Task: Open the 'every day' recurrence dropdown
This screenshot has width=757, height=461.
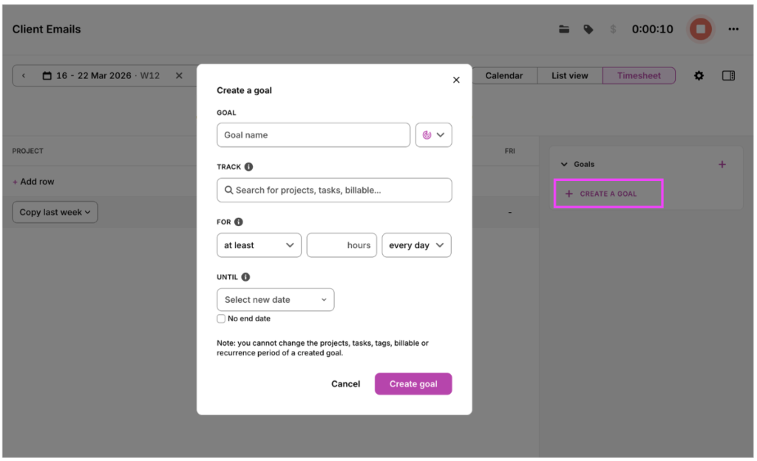Action: coord(416,245)
